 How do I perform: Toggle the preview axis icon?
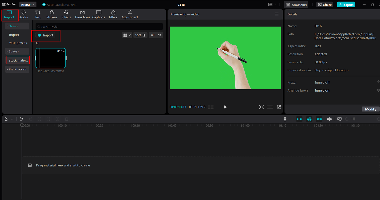pos(329,119)
